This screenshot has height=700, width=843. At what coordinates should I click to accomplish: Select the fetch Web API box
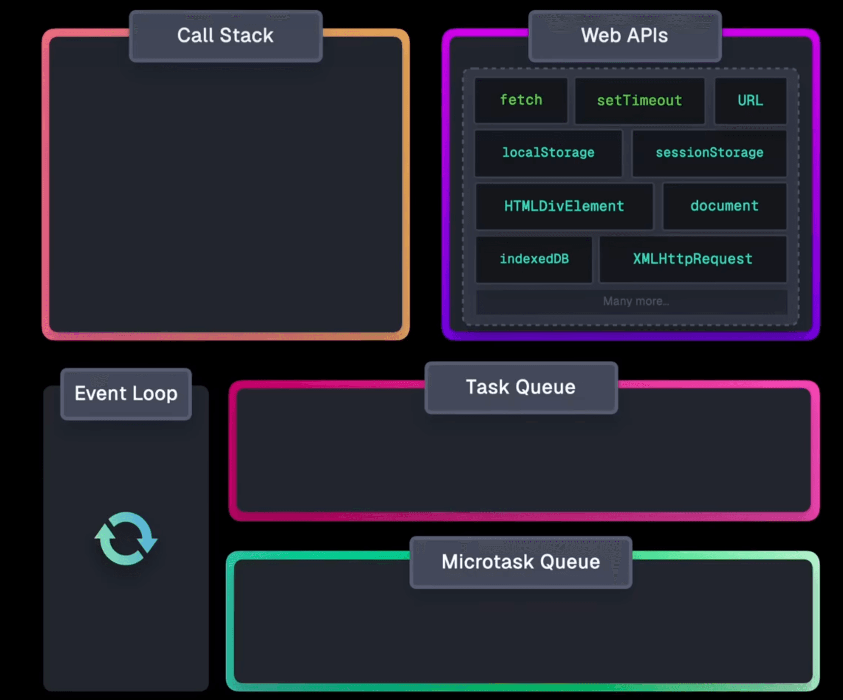tap(521, 100)
